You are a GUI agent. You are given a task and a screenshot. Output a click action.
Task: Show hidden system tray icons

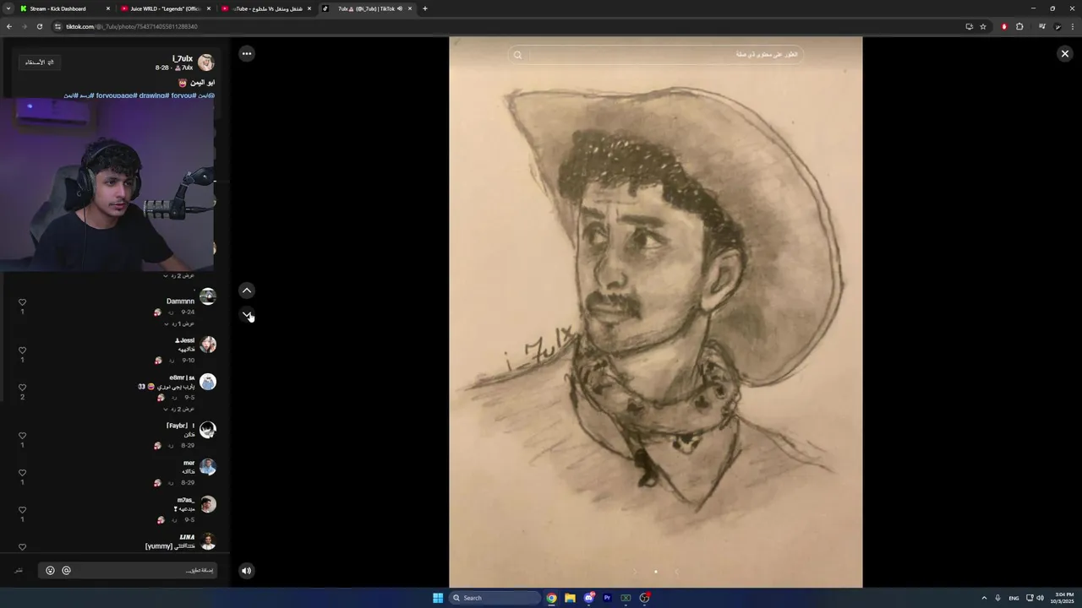coord(984,598)
